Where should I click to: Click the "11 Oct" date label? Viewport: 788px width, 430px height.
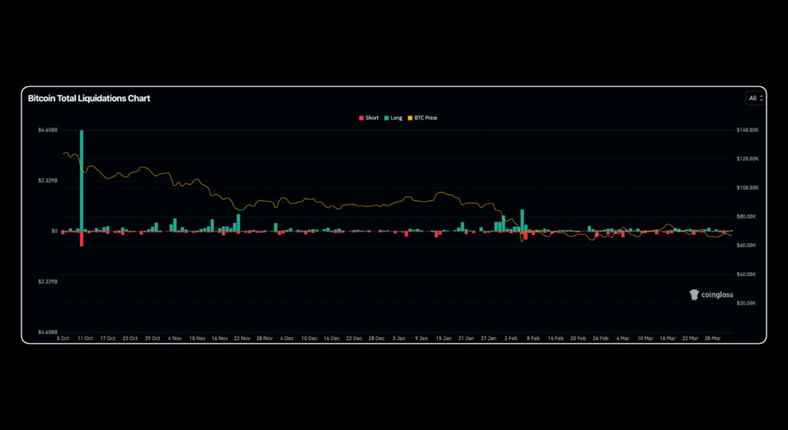tap(85, 338)
